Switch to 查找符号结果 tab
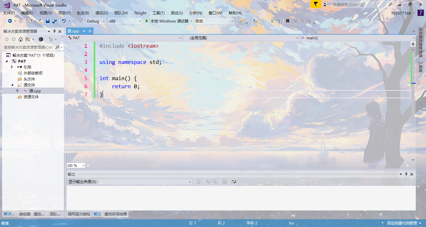 (116, 214)
